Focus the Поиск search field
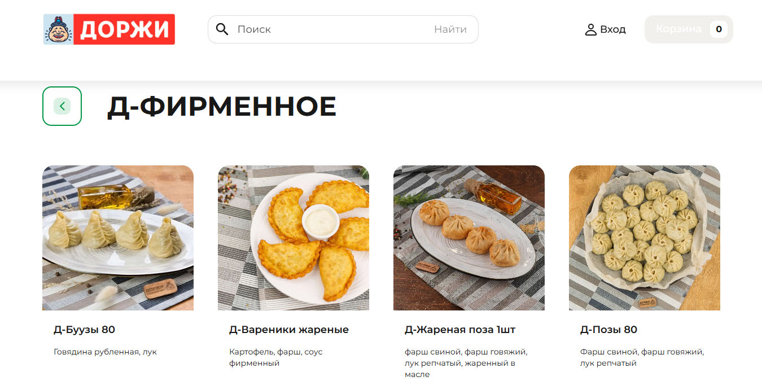The width and height of the screenshot is (762, 381). [330, 29]
